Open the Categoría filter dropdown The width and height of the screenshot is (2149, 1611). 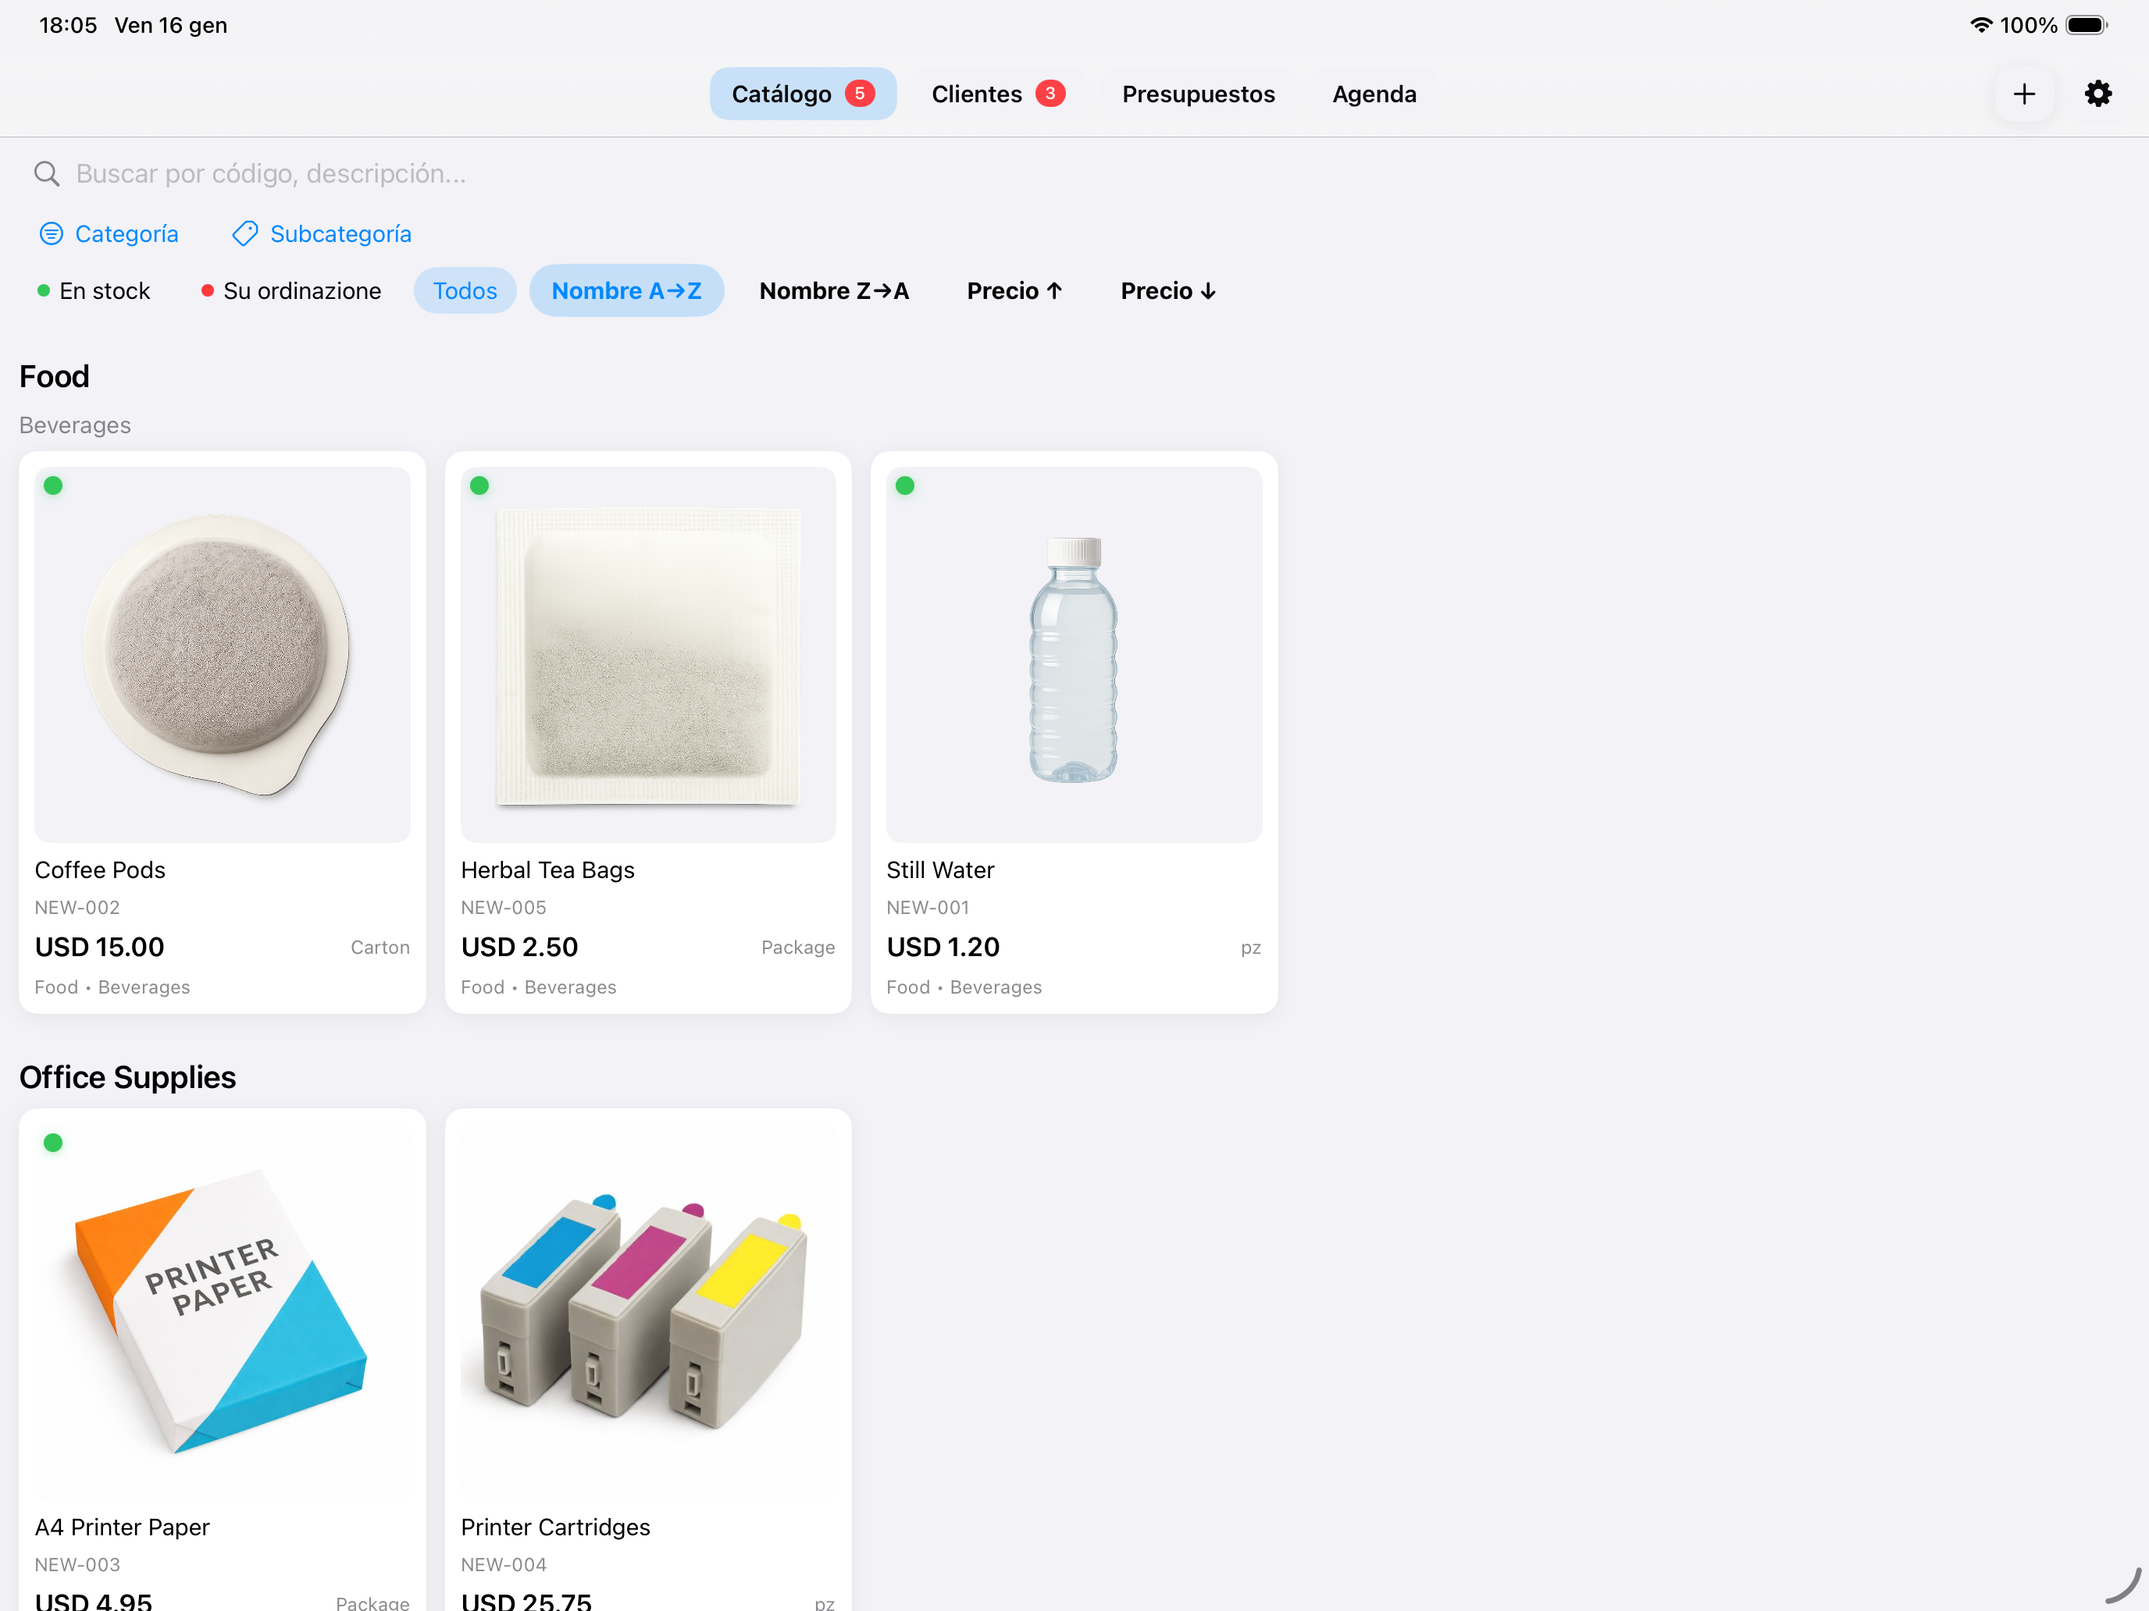[x=109, y=234]
